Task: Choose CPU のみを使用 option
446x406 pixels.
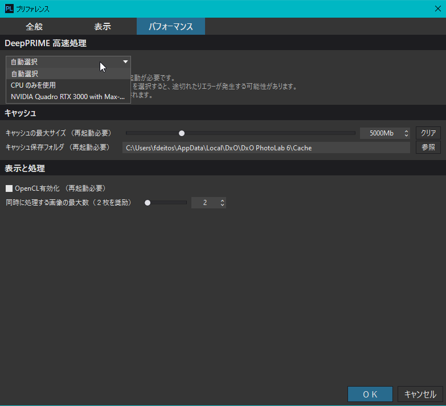Action: click(68, 85)
